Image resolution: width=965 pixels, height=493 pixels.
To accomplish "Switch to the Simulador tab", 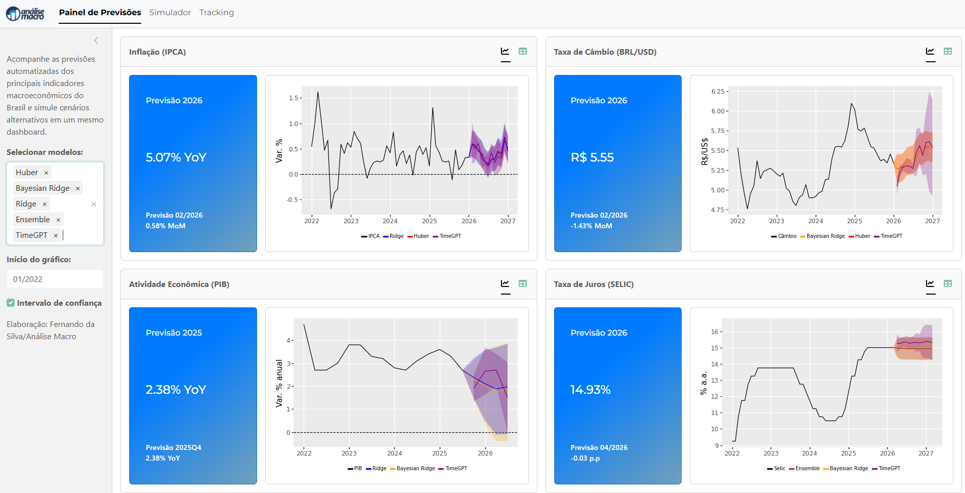I will pyautogui.click(x=170, y=13).
